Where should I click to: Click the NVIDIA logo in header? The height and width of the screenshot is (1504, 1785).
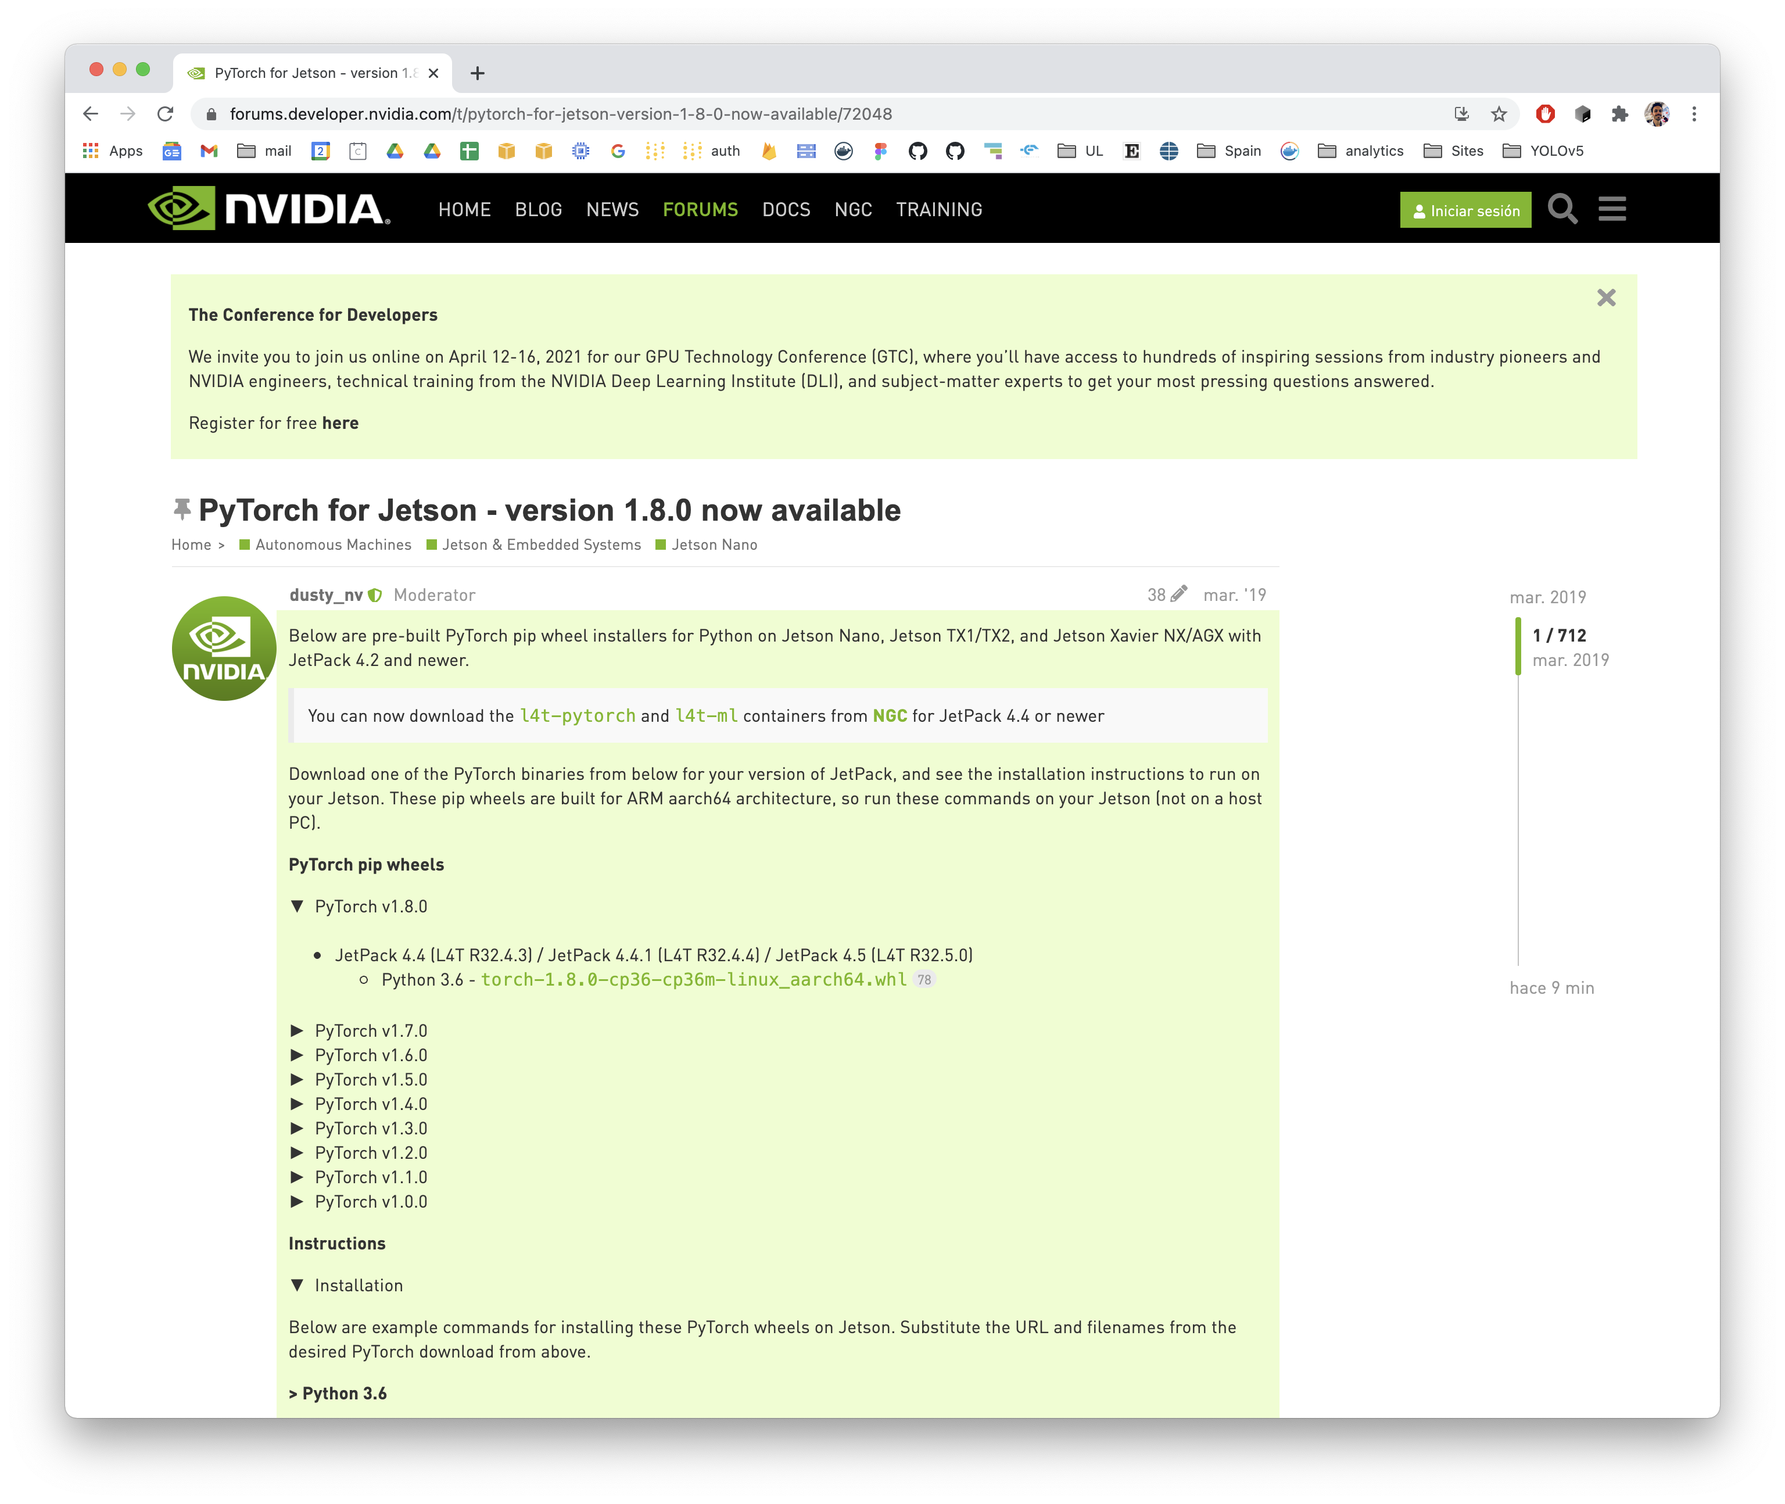click(268, 209)
